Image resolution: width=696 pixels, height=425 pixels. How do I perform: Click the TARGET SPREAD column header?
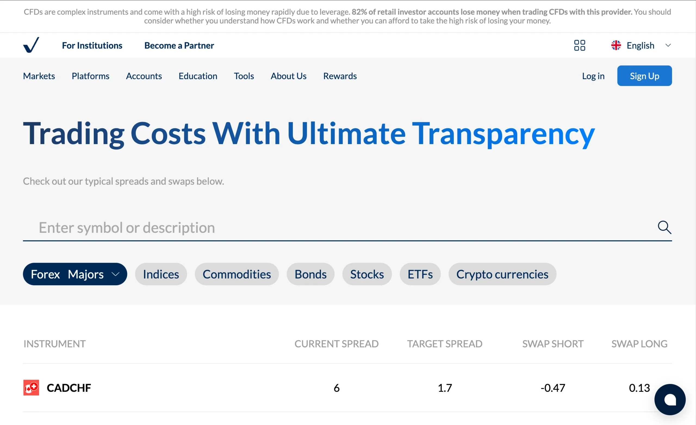coord(445,344)
